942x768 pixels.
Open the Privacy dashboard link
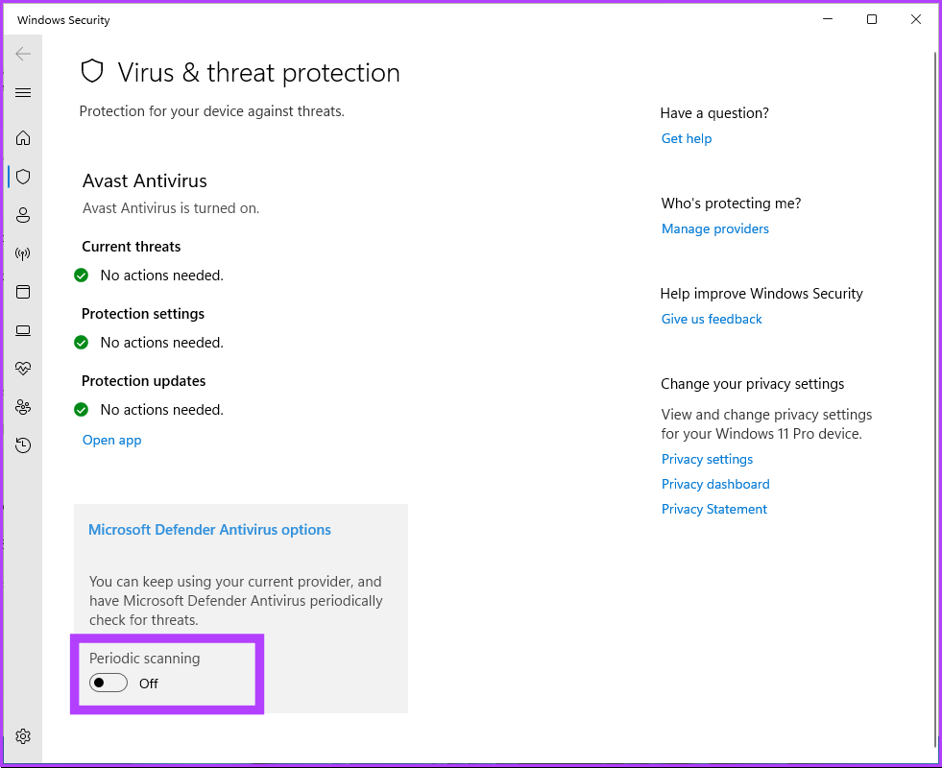[715, 484]
